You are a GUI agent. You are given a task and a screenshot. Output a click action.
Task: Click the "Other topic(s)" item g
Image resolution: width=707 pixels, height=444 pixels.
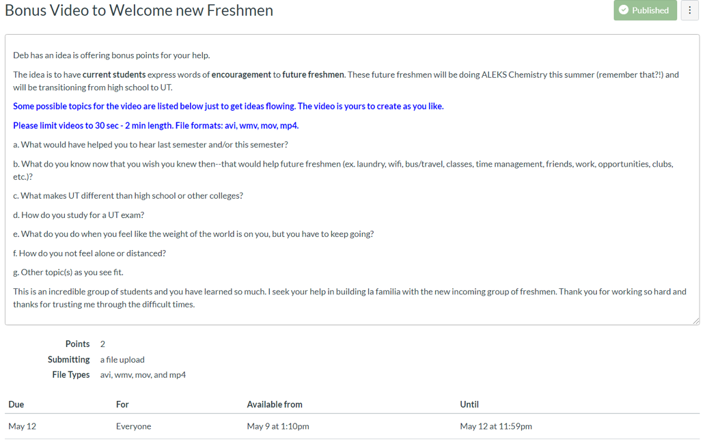(68, 273)
